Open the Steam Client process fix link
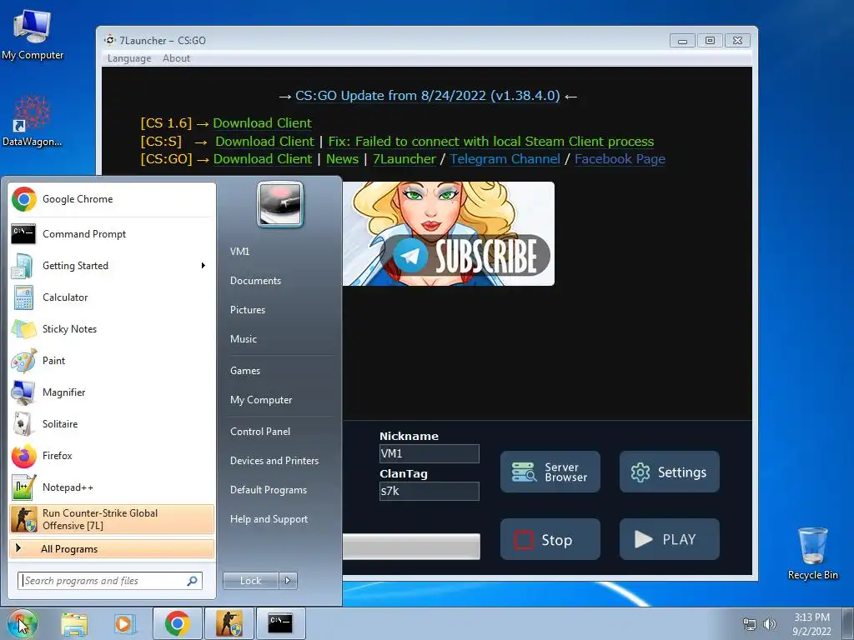 [x=490, y=142]
